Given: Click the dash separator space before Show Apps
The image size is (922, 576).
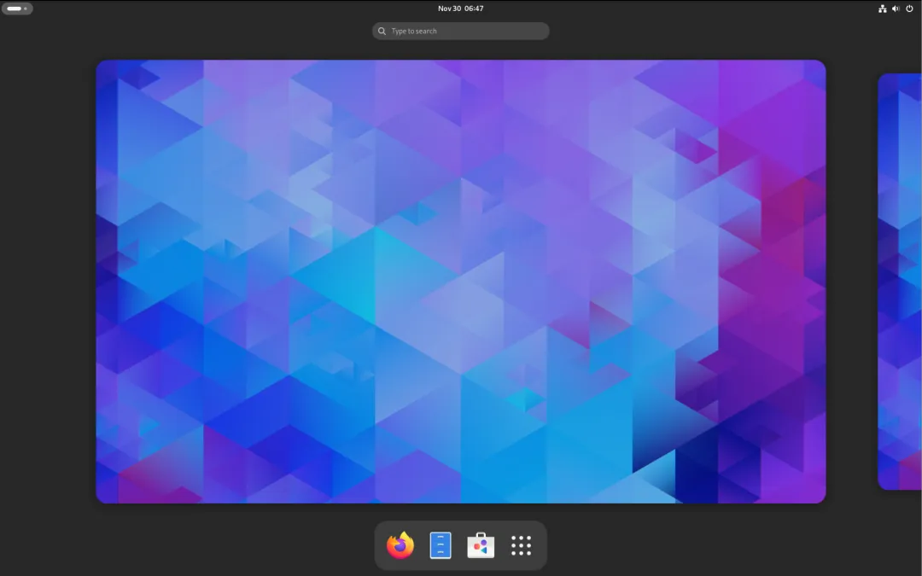Looking at the screenshot, I should (501, 545).
